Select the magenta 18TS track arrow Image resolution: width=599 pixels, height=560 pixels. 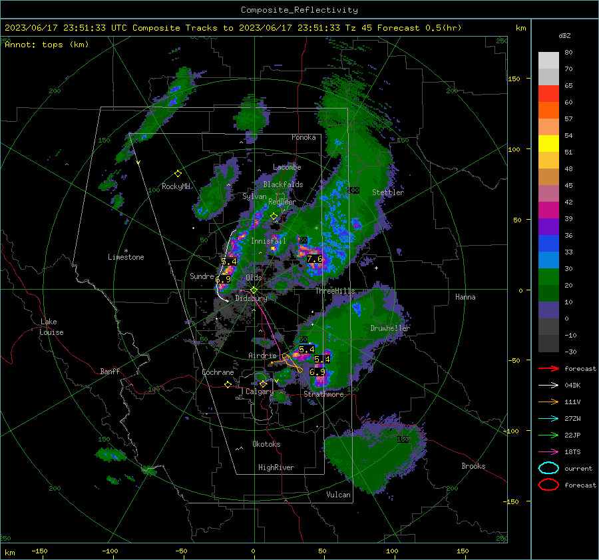(x=548, y=452)
